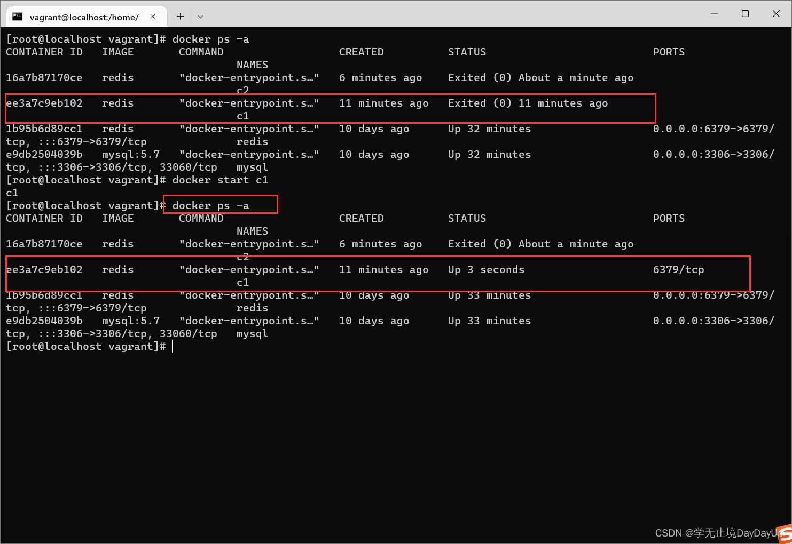
Task: Click container name 'mysql' in last row
Action: 252,334
